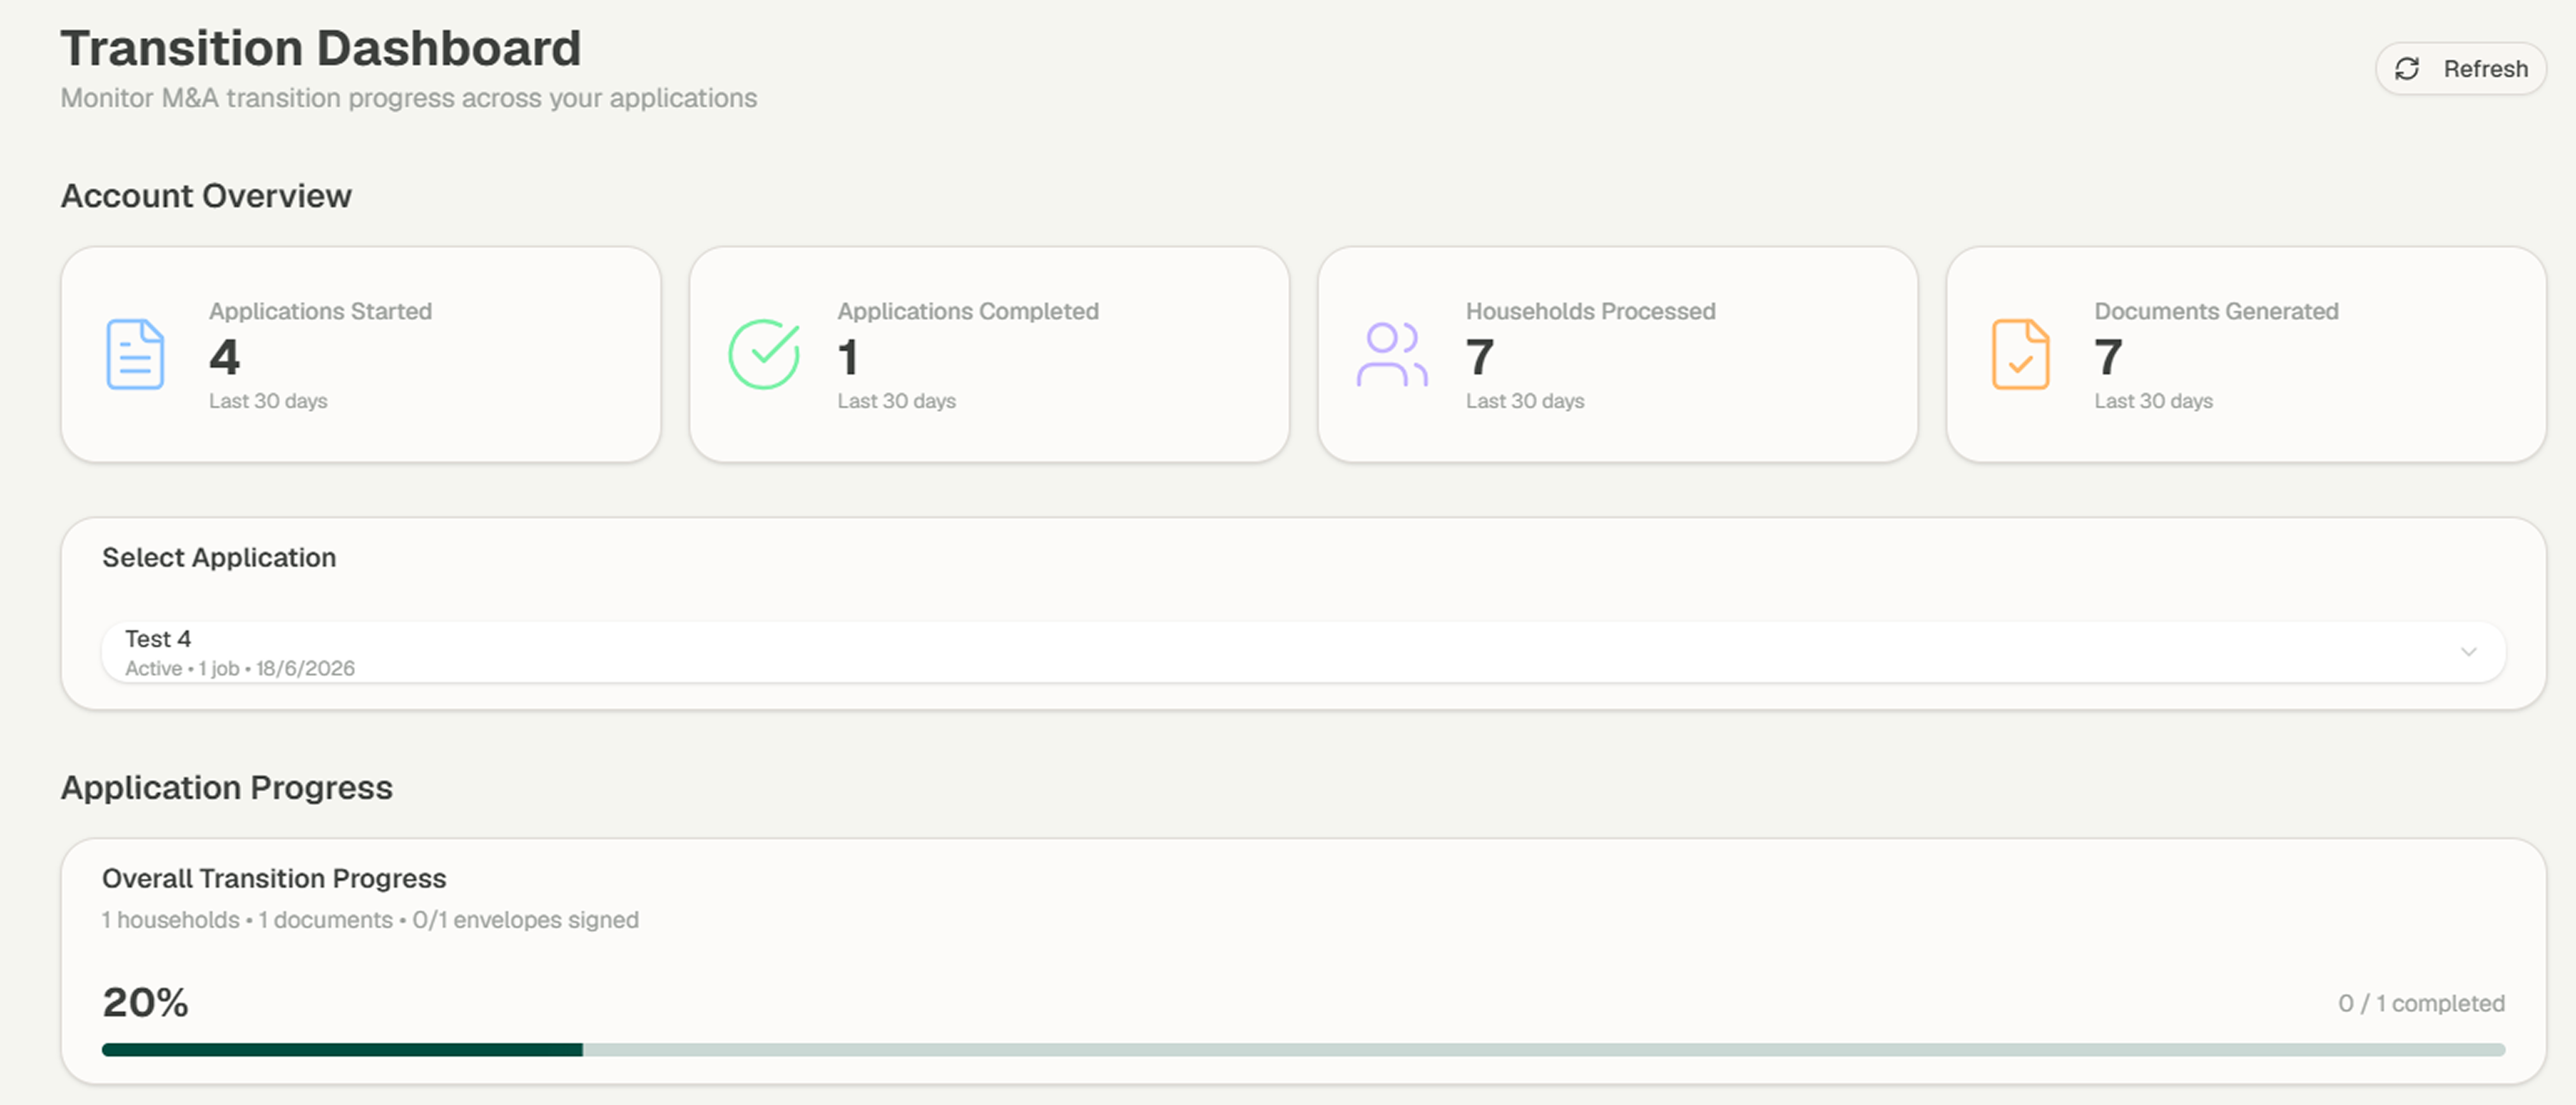Click the blue document icon for Applications Started

[135, 354]
